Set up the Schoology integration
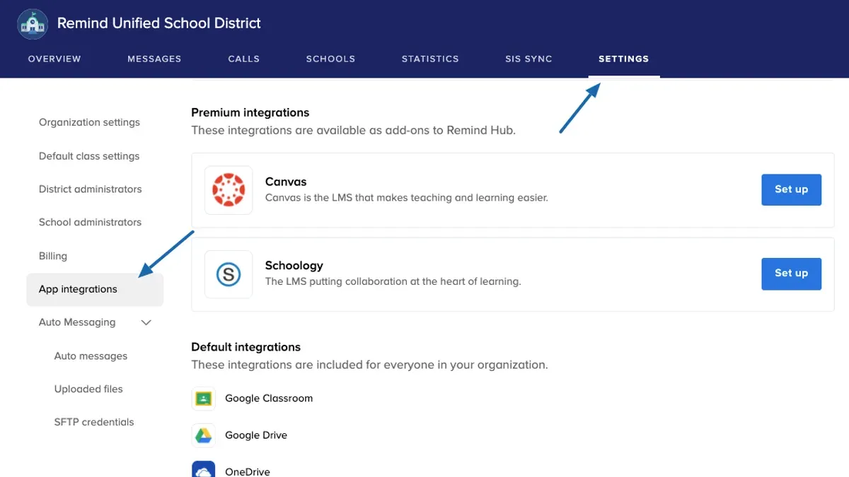Screen dimensions: 849x477 pyautogui.click(x=791, y=273)
